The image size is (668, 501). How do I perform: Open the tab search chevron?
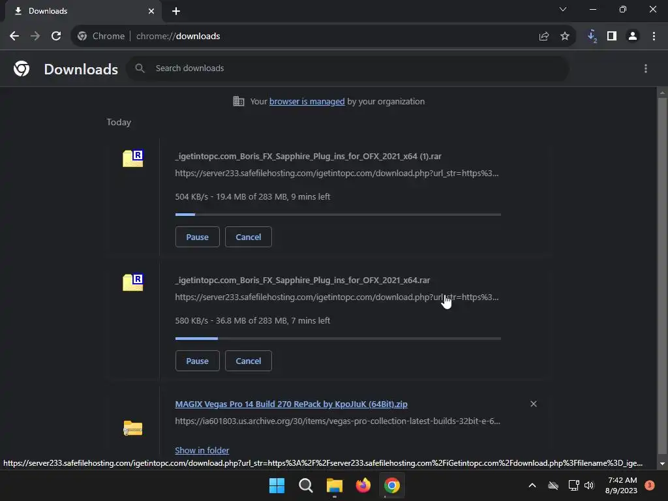pos(563,9)
